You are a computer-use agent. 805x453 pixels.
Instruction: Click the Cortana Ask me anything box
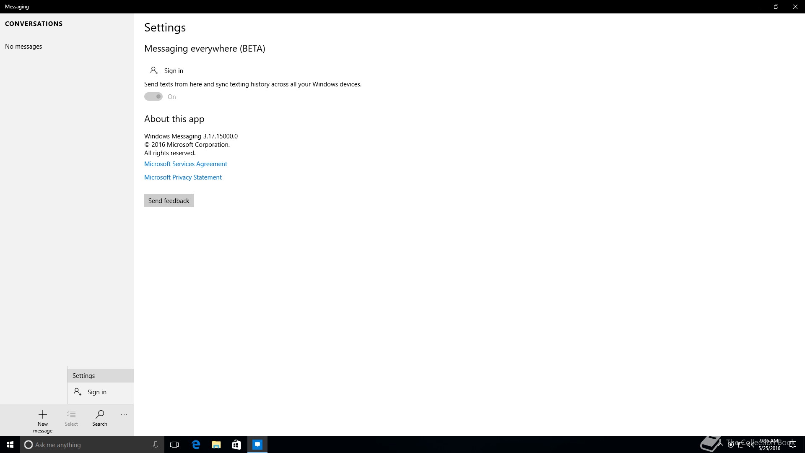pos(92,445)
